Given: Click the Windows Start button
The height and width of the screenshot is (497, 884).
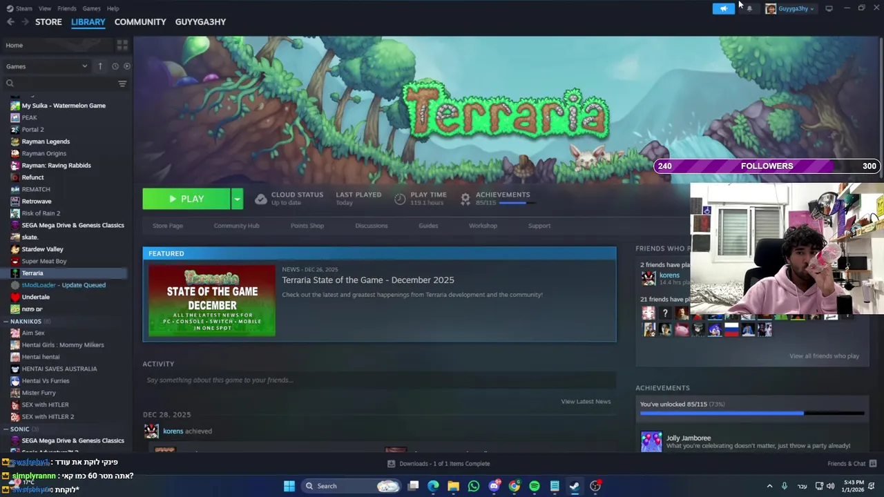Looking at the screenshot, I should [x=289, y=486].
